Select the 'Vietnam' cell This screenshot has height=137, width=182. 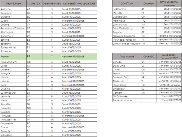click(x=127, y=93)
